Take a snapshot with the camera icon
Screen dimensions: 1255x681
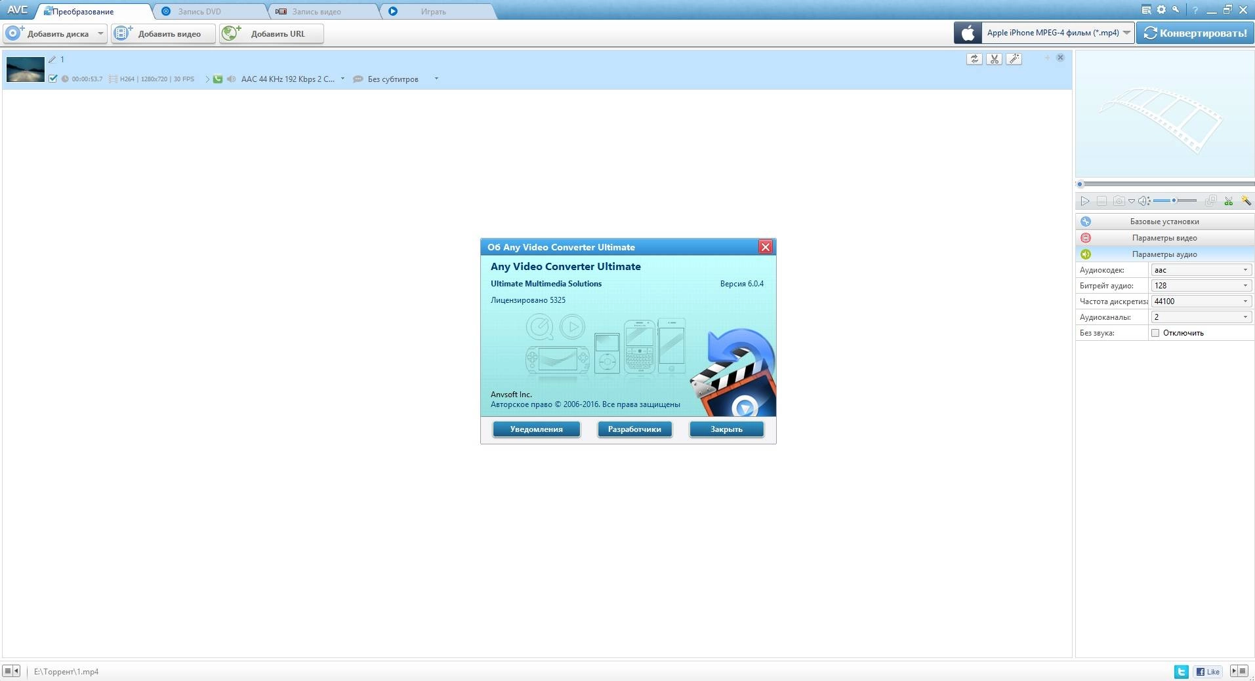click(x=1119, y=201)
